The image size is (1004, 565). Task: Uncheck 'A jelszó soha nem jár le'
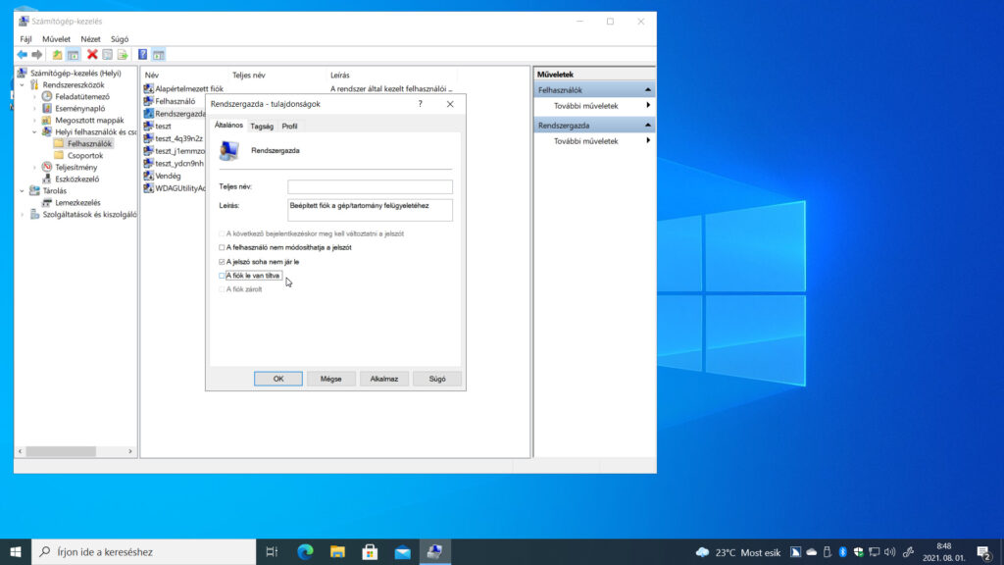pyautogui.click(x=222, y=262)
